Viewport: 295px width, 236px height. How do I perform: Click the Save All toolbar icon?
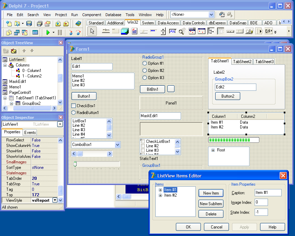tap(39, 24)
